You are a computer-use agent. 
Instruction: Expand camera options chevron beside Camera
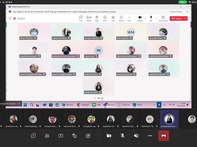coord(145,18)
